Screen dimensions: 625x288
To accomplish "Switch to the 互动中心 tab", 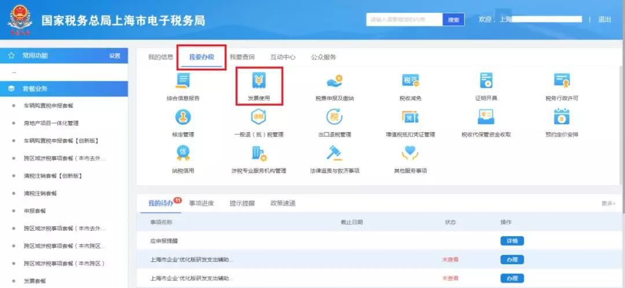I will 282,57.
